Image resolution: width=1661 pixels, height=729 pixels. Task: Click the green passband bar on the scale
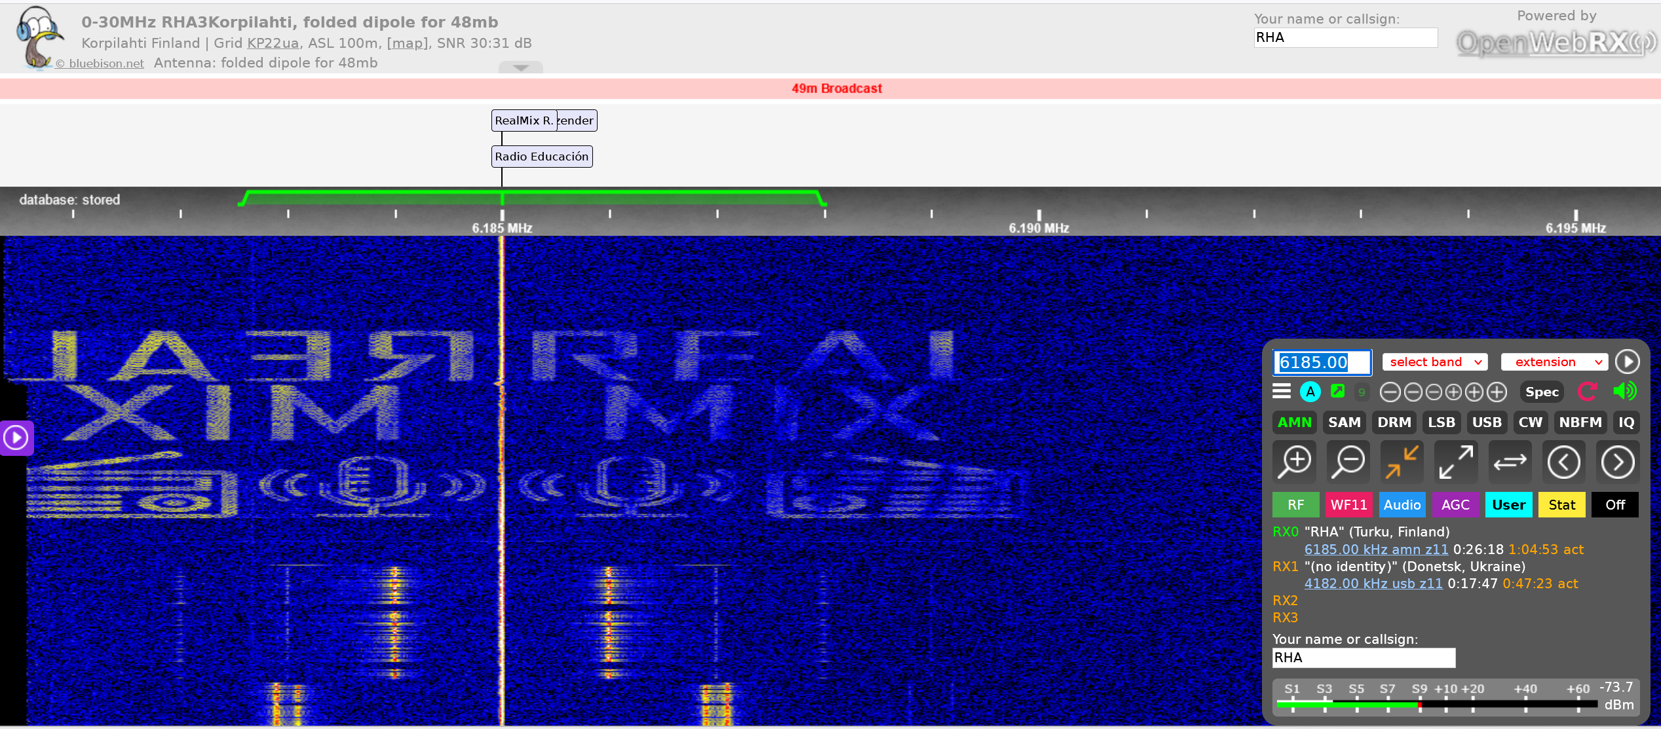click(x=532, y=197)
